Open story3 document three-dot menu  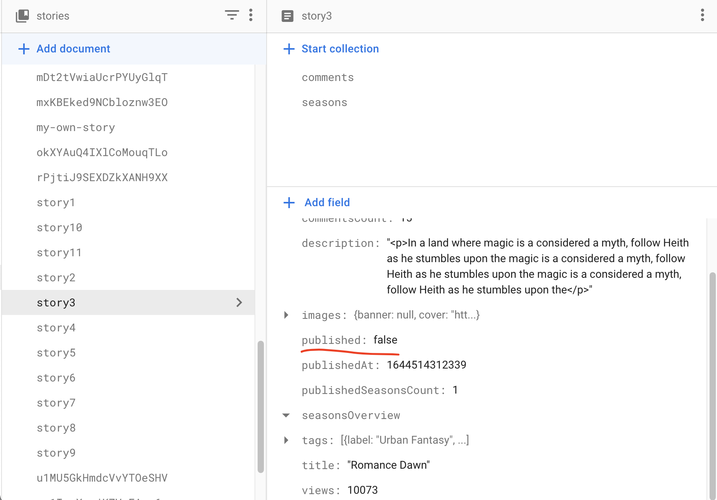[702, 16]
